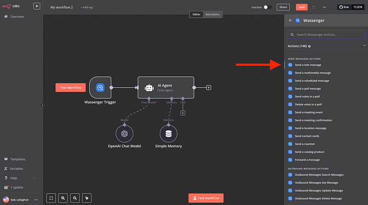
Task: Open the Simple Memory node
Action: click(168, 133)
